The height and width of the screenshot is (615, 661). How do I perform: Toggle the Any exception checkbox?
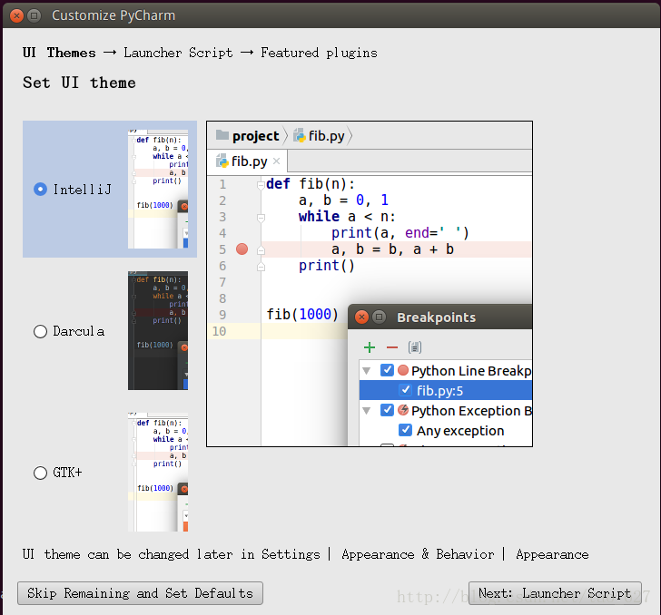coord(406,430)
